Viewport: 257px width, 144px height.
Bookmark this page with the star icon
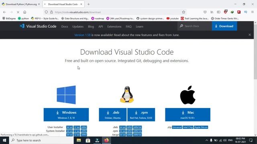184,12
